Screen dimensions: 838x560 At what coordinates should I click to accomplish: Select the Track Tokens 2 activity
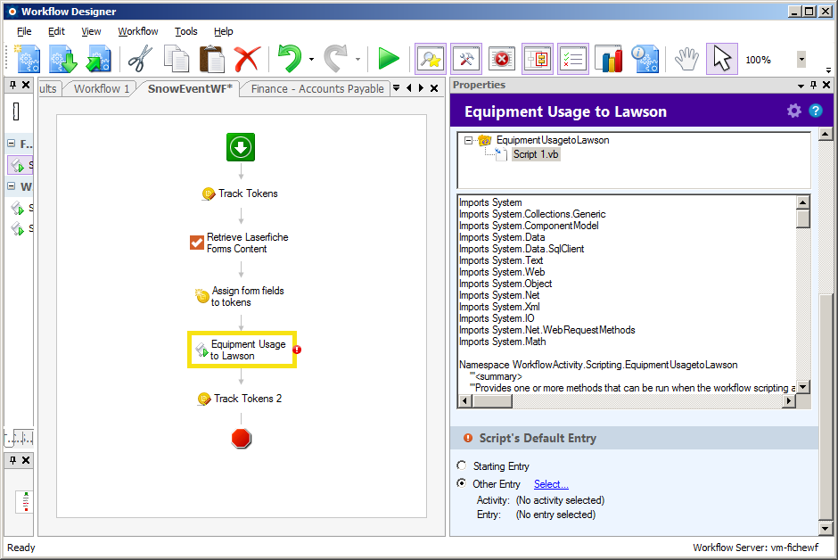point(240,399)
